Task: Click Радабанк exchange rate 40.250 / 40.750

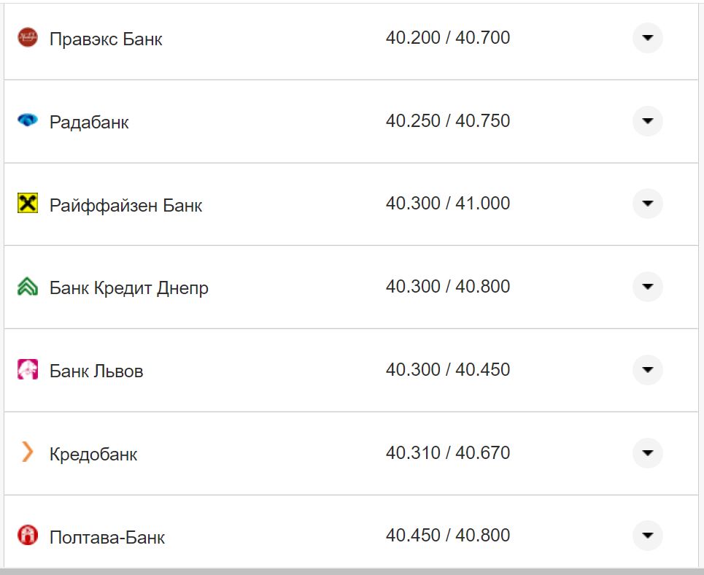Action: pos(448,120)
